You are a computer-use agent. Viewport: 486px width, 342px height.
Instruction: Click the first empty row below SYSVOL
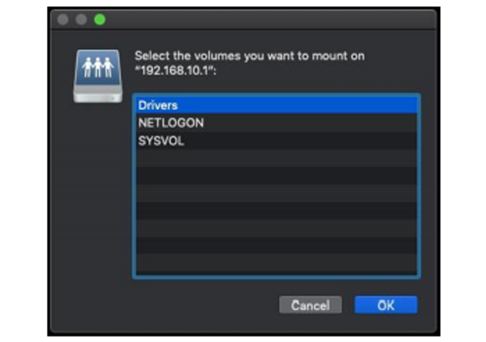click(x=276, y=160)
